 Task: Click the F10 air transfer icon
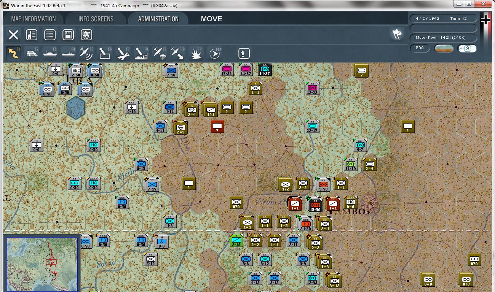tap(178, 53)
